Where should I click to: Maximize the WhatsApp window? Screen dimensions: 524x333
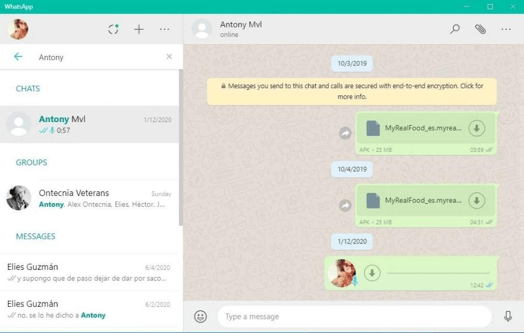pos(490,7)
